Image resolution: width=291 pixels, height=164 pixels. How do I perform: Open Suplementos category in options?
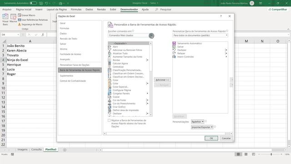pyautogui.click(x=80, y=76)
